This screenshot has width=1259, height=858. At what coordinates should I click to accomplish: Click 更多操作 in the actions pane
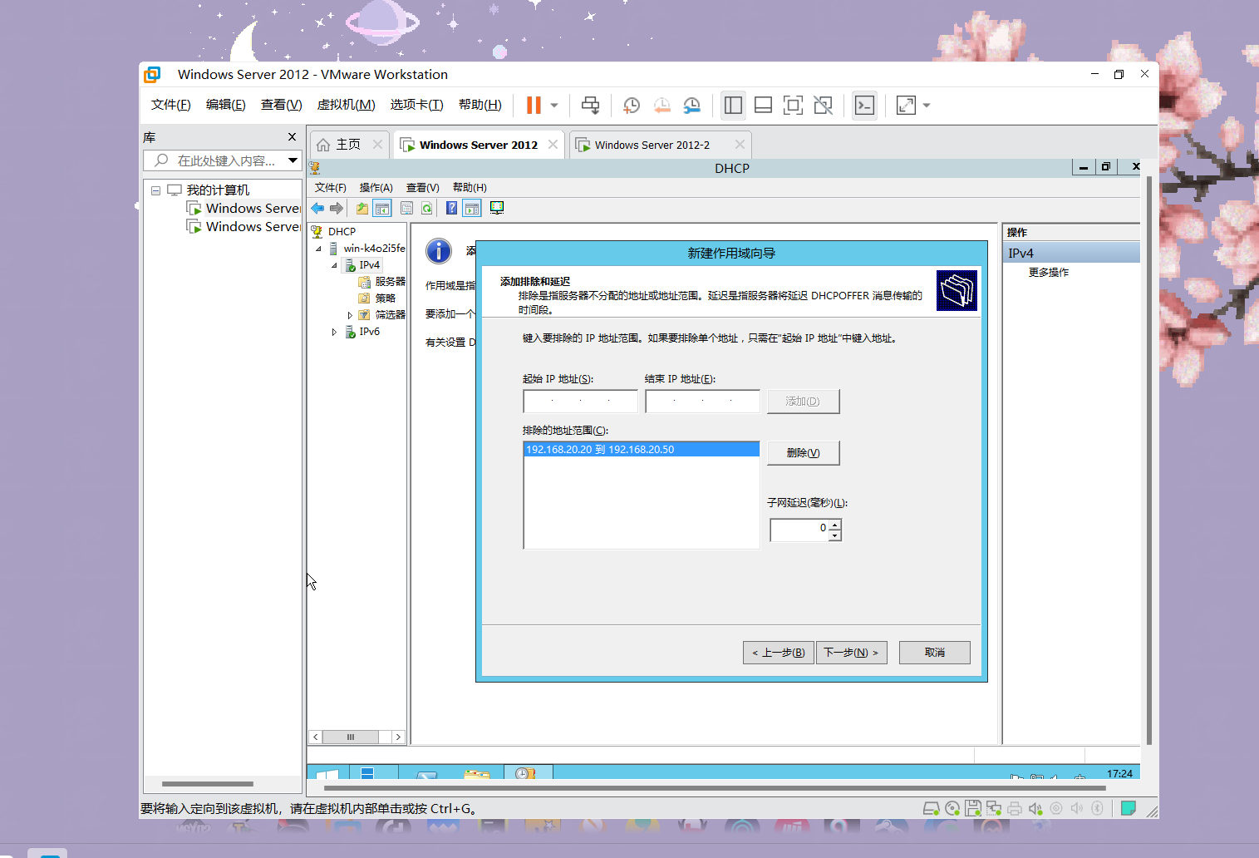1048,273
